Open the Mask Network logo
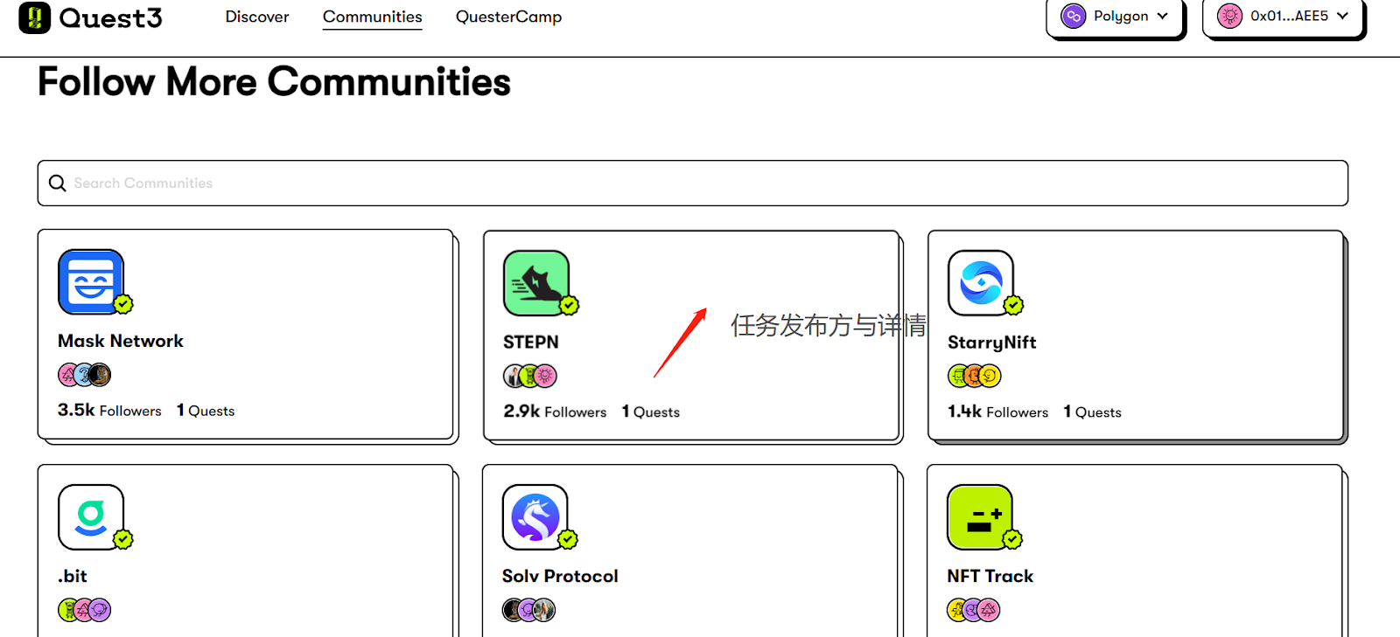Image resolution: width=1400 pixels, height=637 pixels. tap(91, 281)
